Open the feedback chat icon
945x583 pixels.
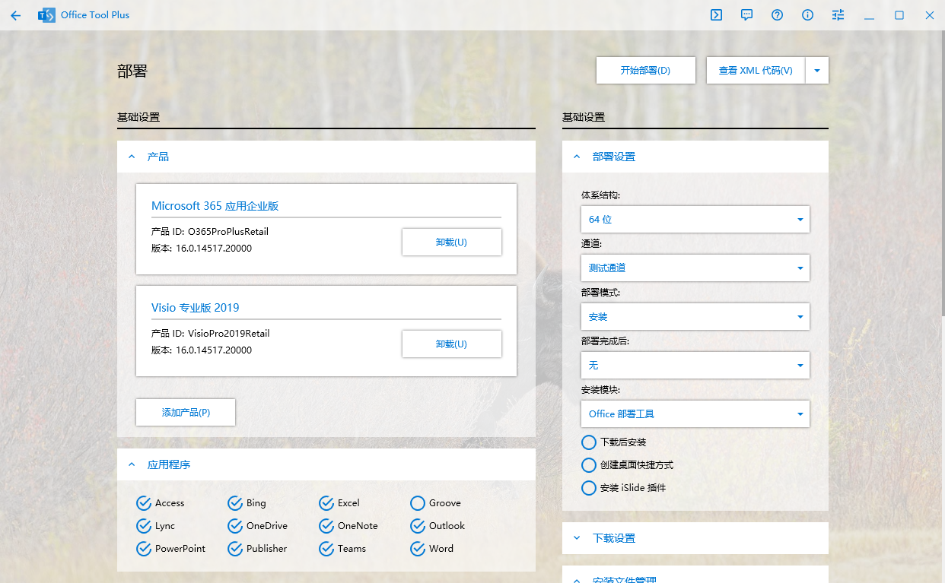click(x=746, y=14)
